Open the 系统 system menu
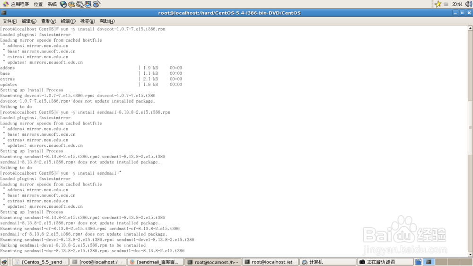 pos(52,4)
